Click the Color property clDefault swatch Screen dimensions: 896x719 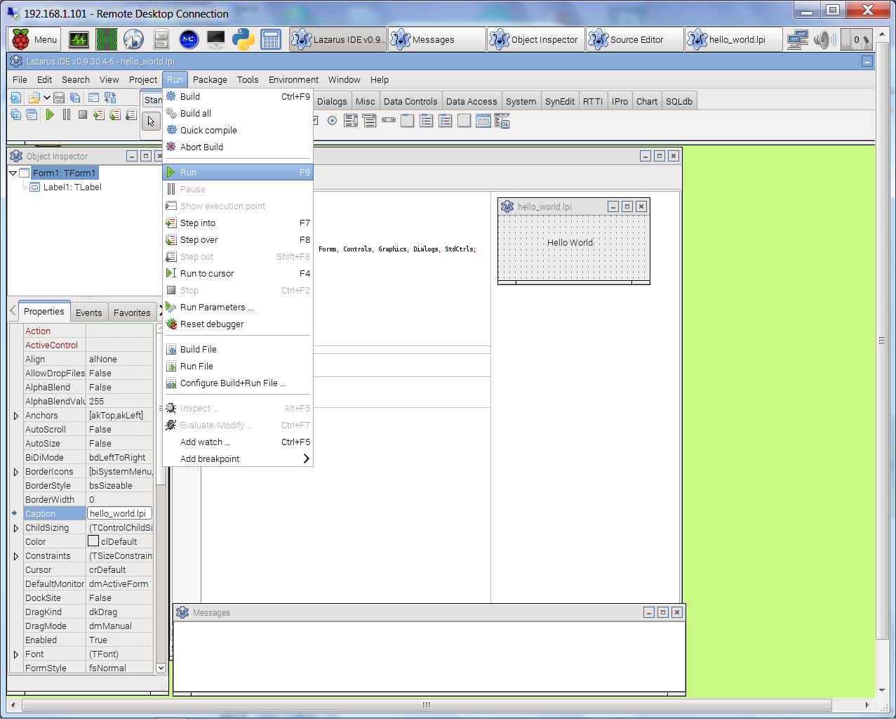tap(93, 541)
